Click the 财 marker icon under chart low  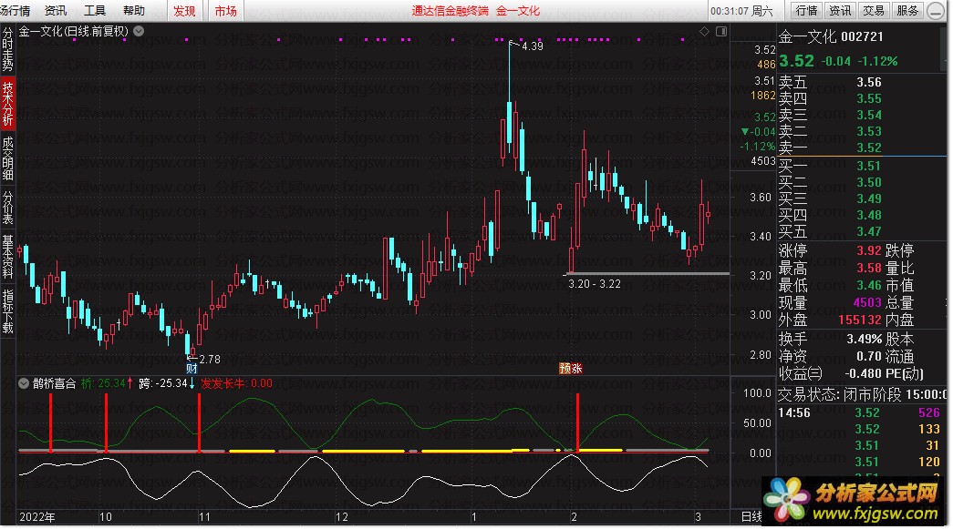tap(192, 368)
